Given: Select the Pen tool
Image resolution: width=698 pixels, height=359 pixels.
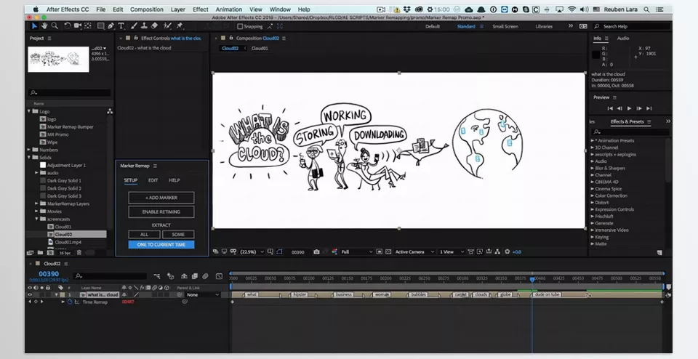Looking at the screenshot, I should coord(111,26).
